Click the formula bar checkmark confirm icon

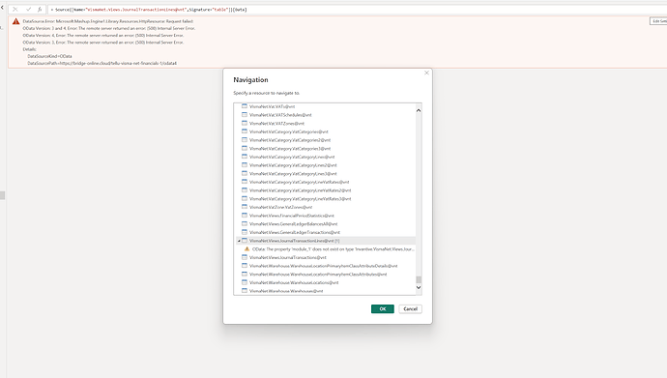pos(28,9)
